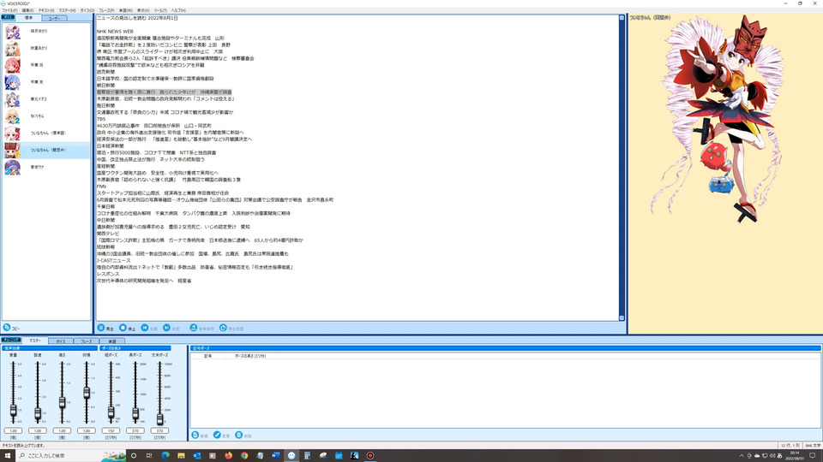Open the フレーズ(P) menu
The height and width of the screenshot is (462, 823).
point(106,10)
